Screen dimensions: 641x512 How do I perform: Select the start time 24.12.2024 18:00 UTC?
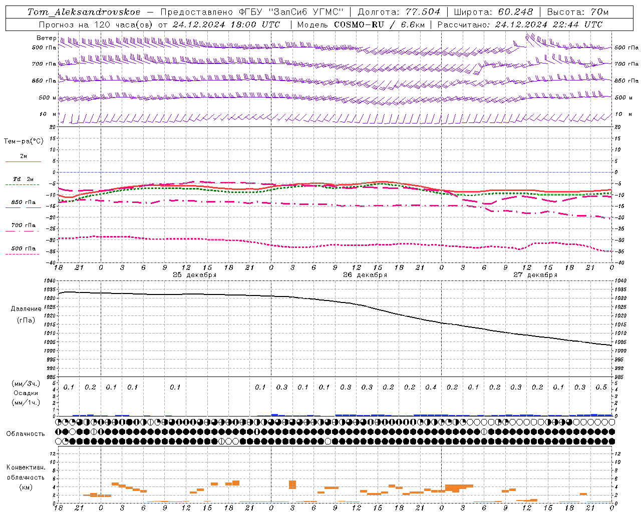click(226, 24)
